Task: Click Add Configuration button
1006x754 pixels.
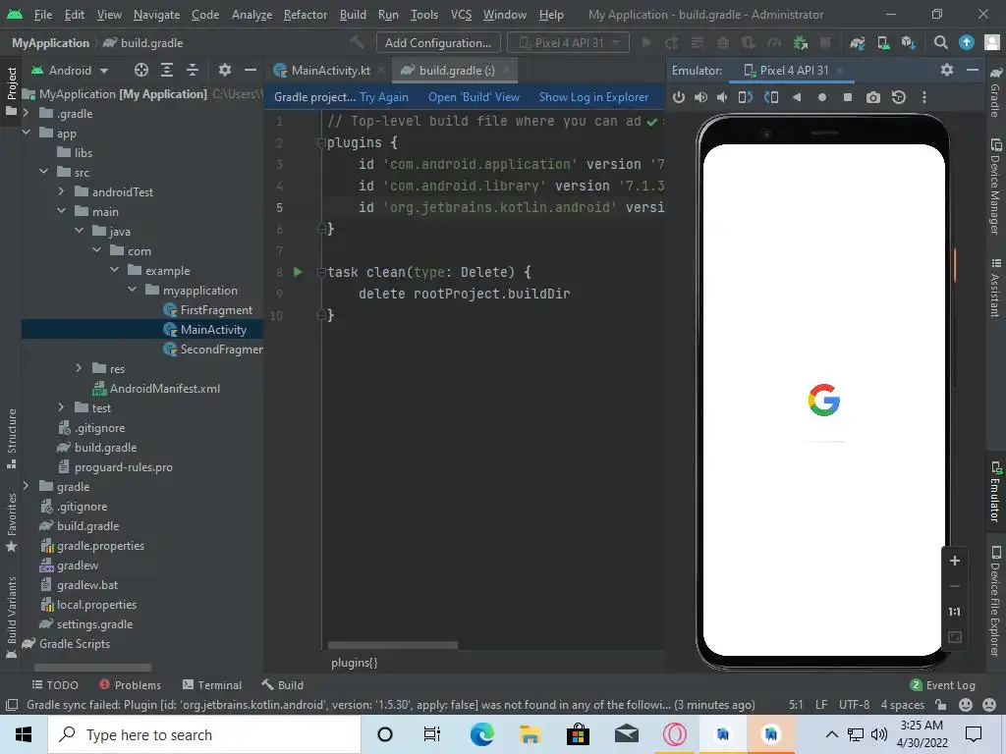Action: click(x=438, y=43)
